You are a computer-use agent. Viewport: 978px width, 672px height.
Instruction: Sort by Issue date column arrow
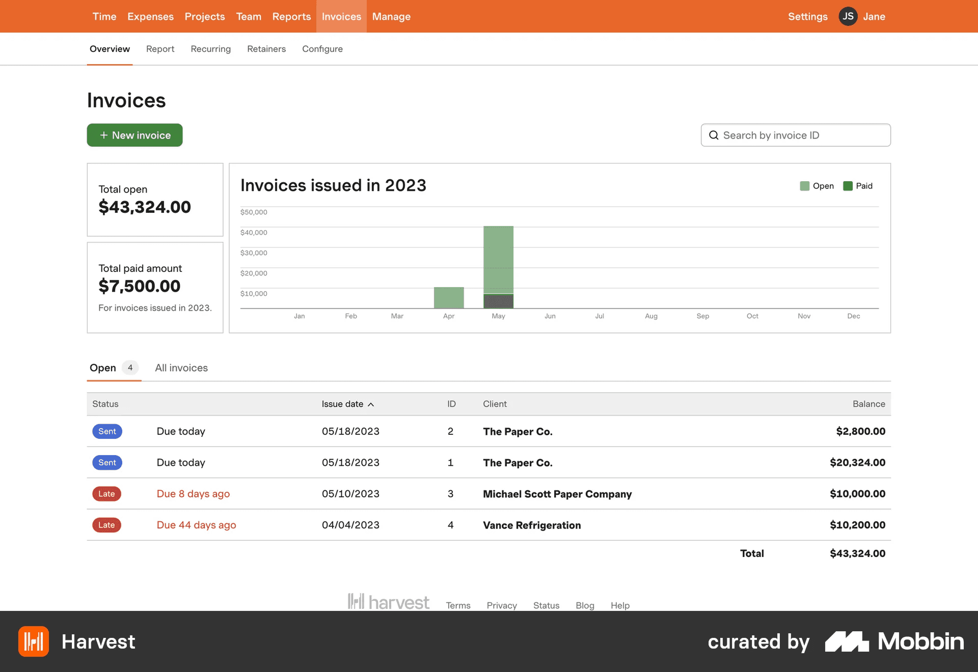371,404
